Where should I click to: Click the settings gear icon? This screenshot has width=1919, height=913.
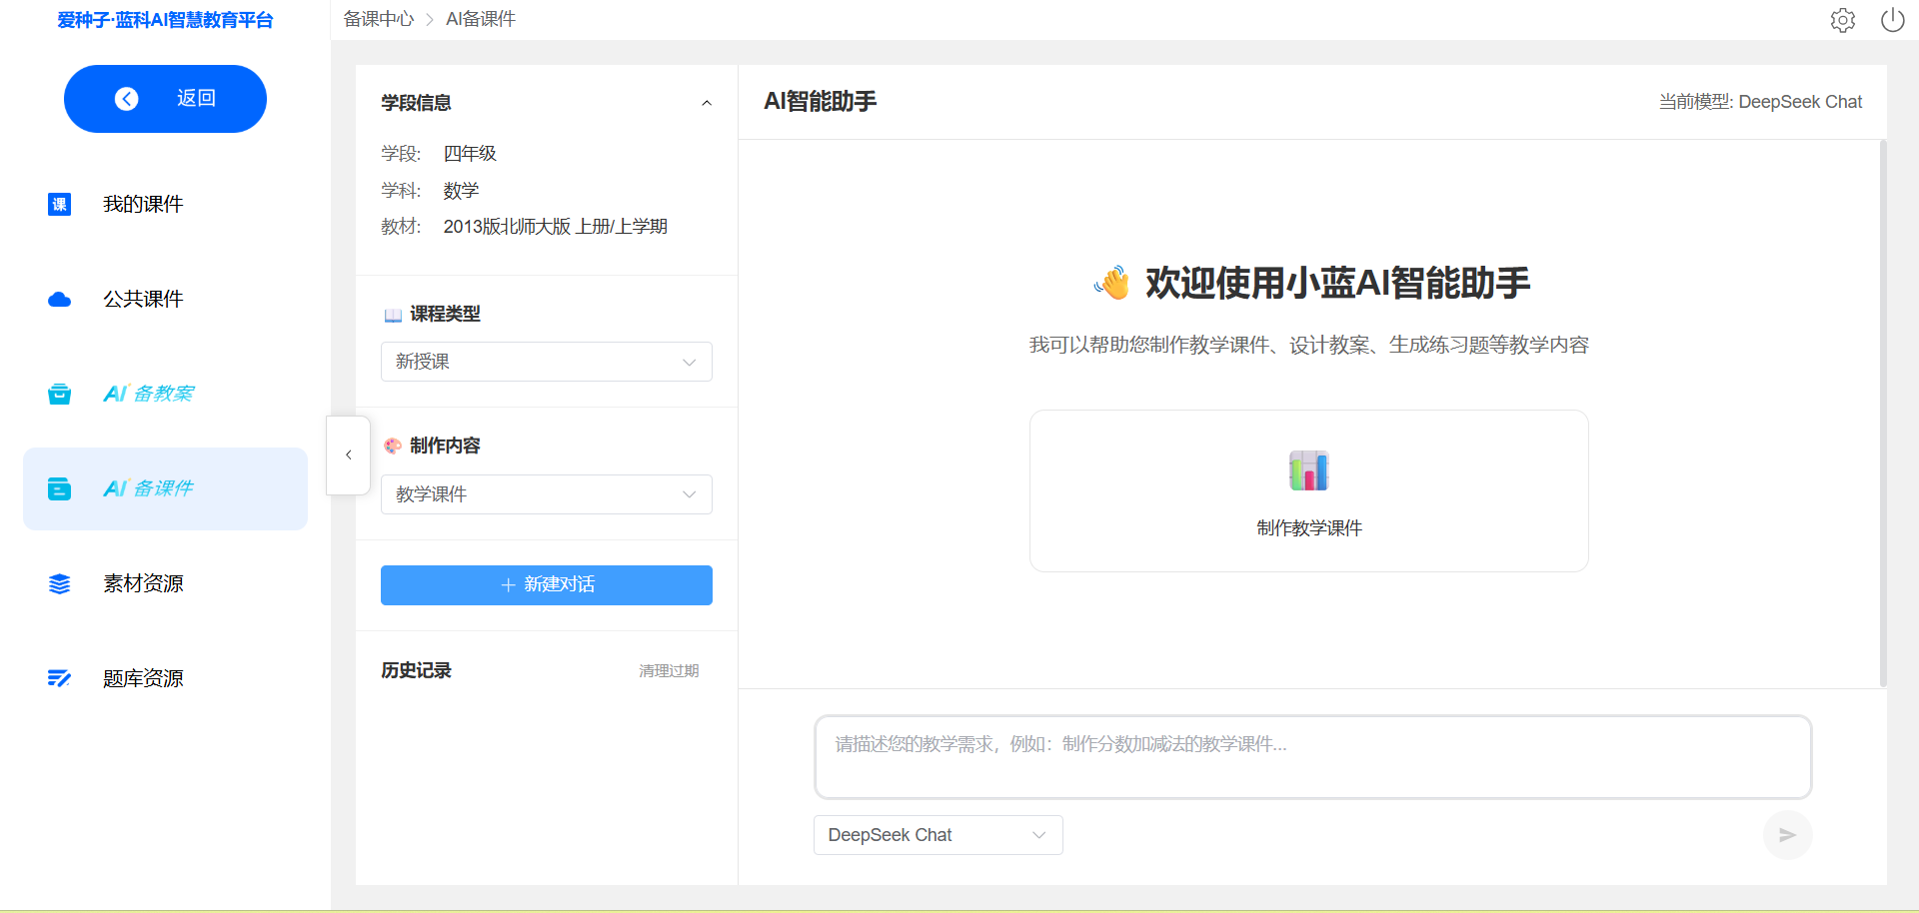[x=1843, y=20]
